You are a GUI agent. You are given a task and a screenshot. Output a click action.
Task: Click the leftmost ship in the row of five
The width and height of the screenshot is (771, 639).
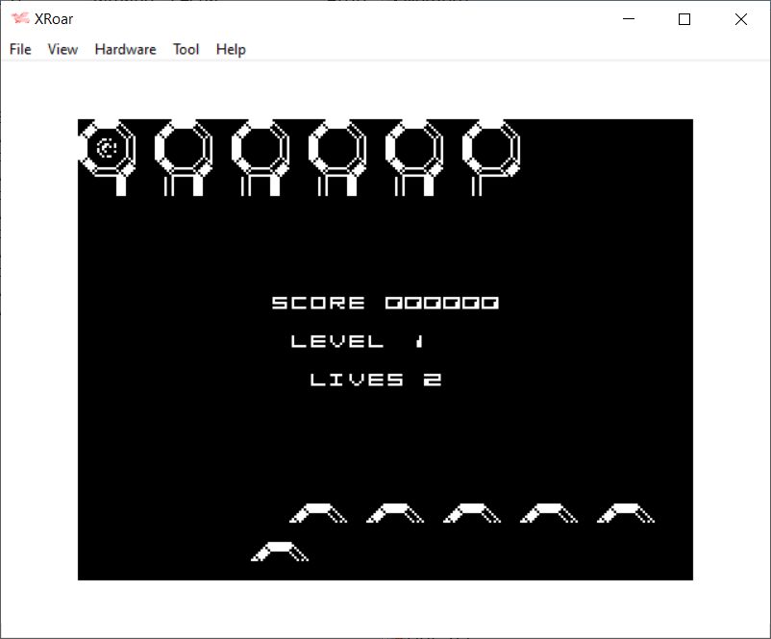click(x=317, y=513)
